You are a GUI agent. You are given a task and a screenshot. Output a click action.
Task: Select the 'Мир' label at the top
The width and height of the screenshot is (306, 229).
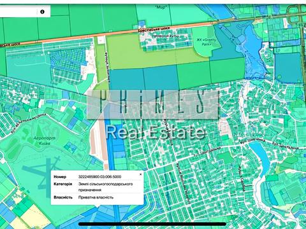[161, 7]
